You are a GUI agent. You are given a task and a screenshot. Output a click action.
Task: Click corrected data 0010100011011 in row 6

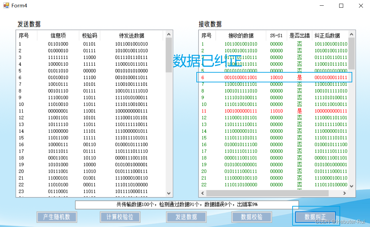coord(331,78)
